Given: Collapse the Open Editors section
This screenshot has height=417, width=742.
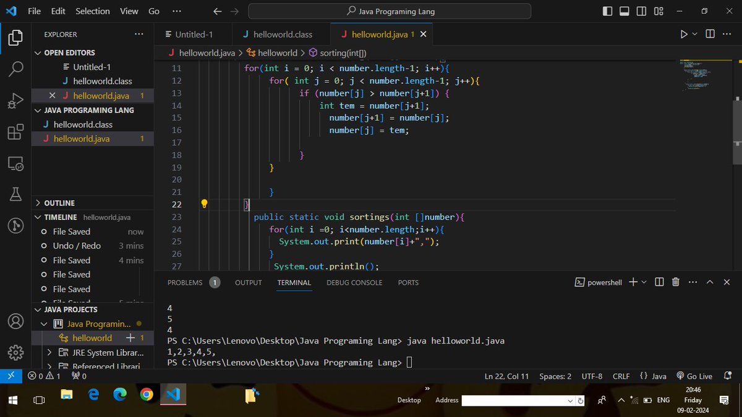Looking at the screenshot, I should pyautogui.click(x=38, y=53).
